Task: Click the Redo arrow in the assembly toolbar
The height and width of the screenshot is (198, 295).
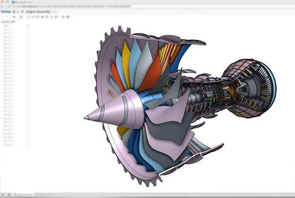Action: pyautogui.click(x=7, y=17)
